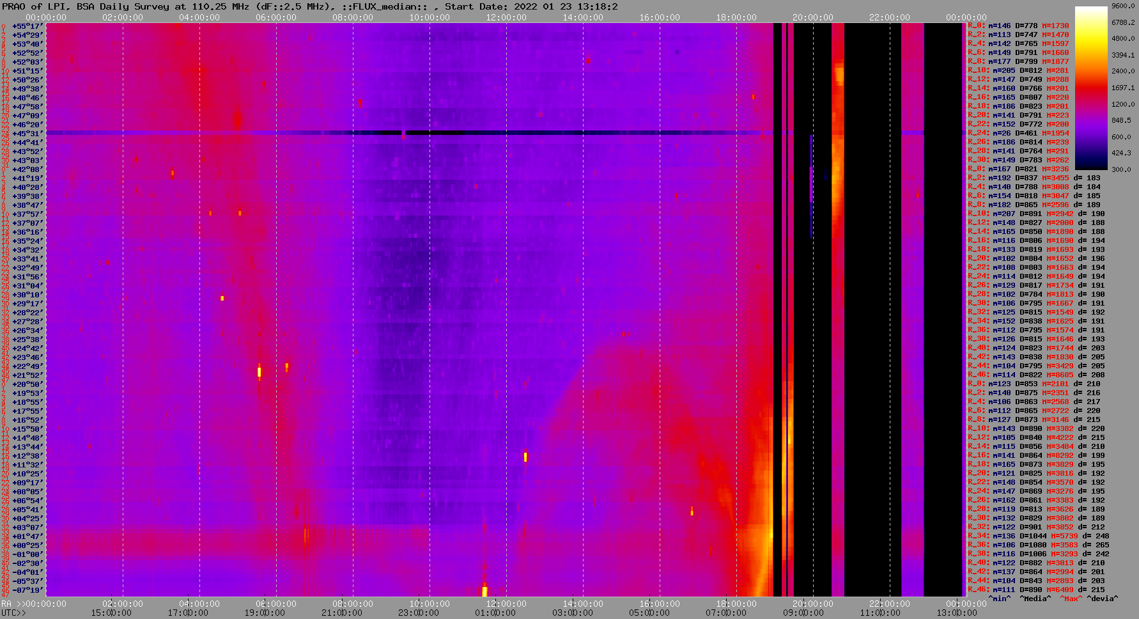Click the '^devia^' legend label

click(1103, 599)
